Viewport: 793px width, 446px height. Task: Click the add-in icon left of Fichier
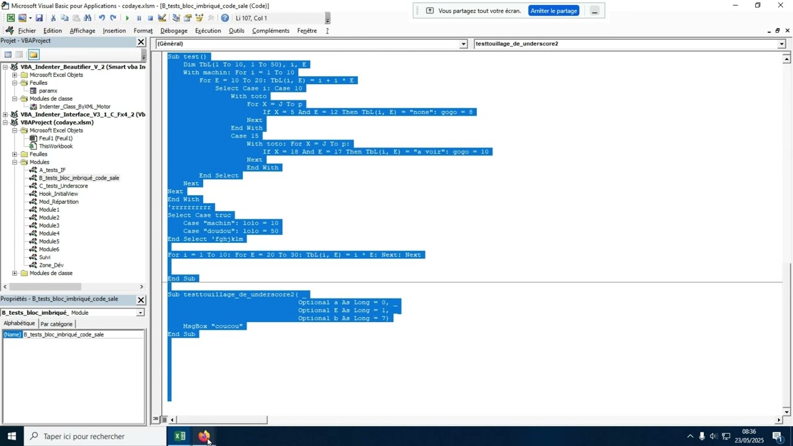pos(9,30)
